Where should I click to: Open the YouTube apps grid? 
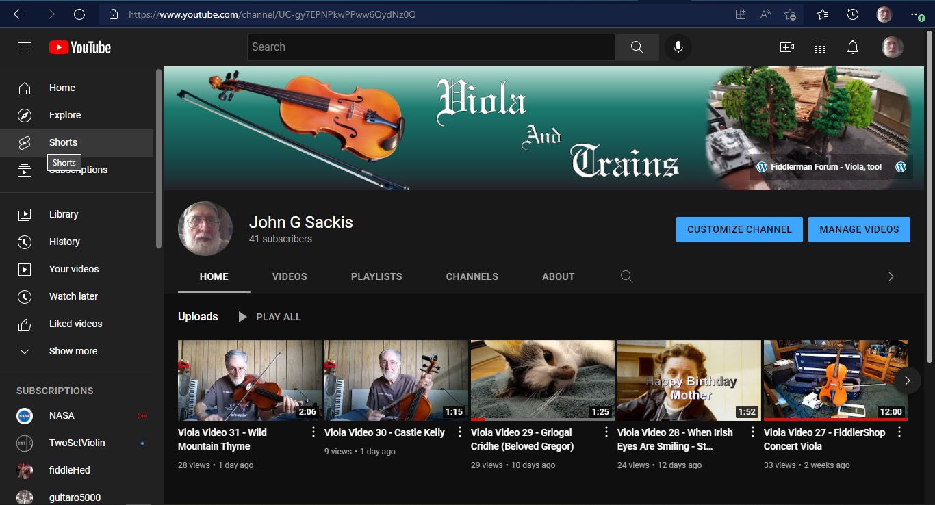(x=820, y=47)
